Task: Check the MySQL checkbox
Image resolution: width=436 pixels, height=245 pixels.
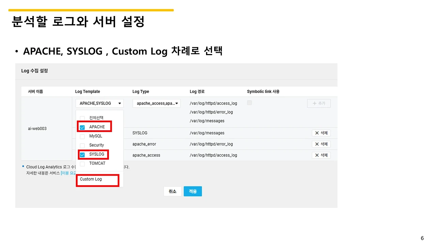Action: click(82, 136)
